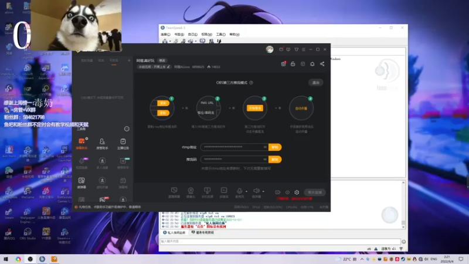The image size is (469, 264).
Task: Open the TeamSpeak connect icon dropdown arrow
Action: (x=170, y=41)
